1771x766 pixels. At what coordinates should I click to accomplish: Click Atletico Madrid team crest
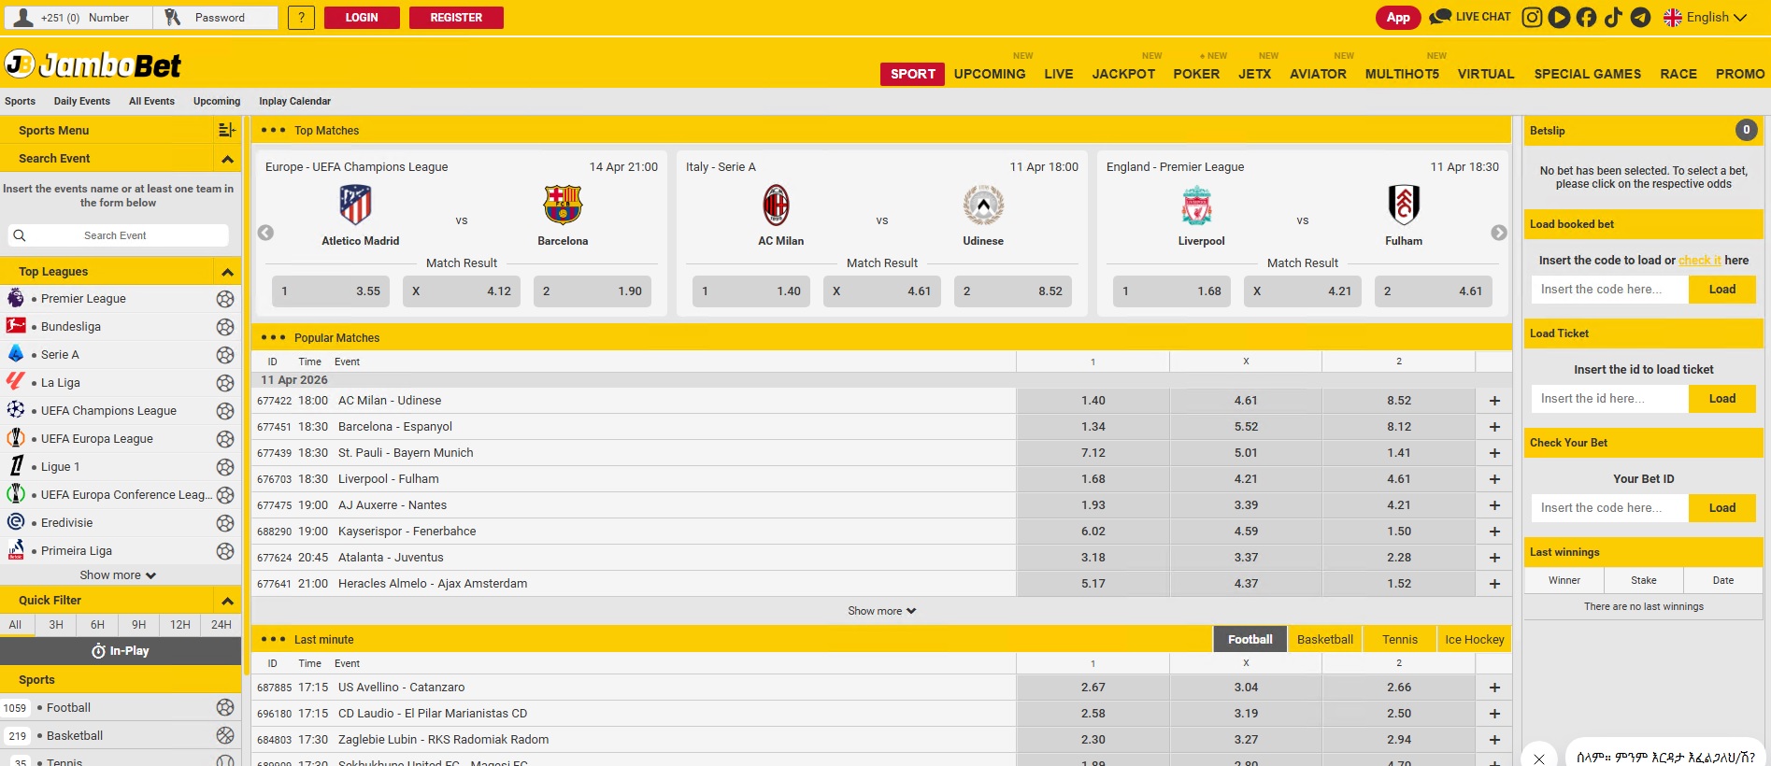[355, 205]
